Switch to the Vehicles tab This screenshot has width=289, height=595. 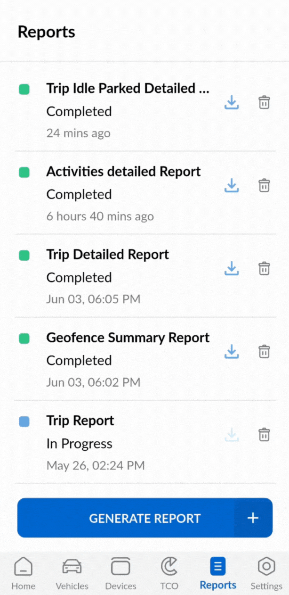tap(72, 573)
